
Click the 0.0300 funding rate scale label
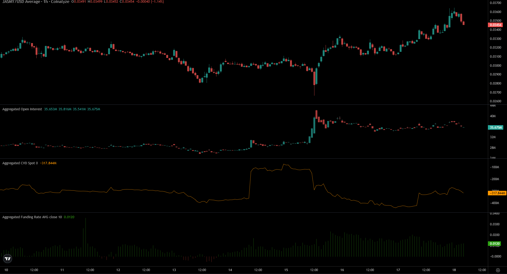click(495, 224)
